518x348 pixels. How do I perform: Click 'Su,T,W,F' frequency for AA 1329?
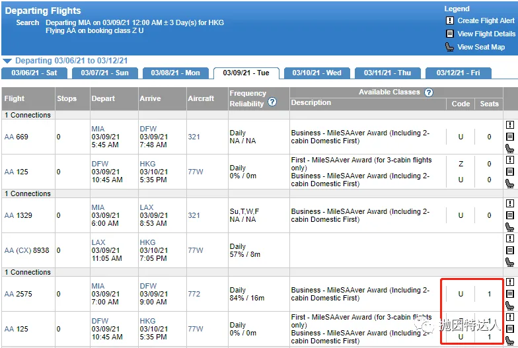tap(244, 211)
